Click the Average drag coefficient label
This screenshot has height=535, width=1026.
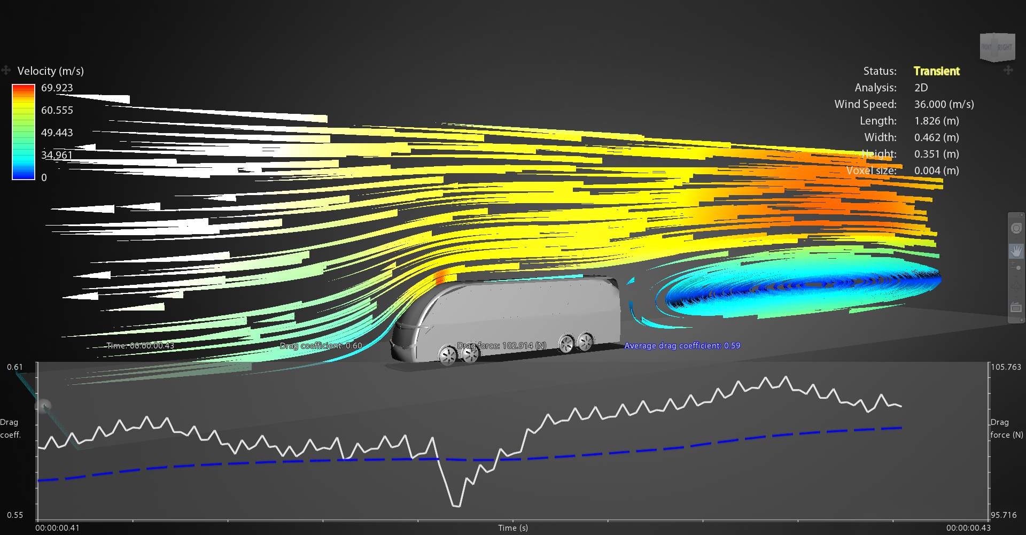click(x=682, y=346)
